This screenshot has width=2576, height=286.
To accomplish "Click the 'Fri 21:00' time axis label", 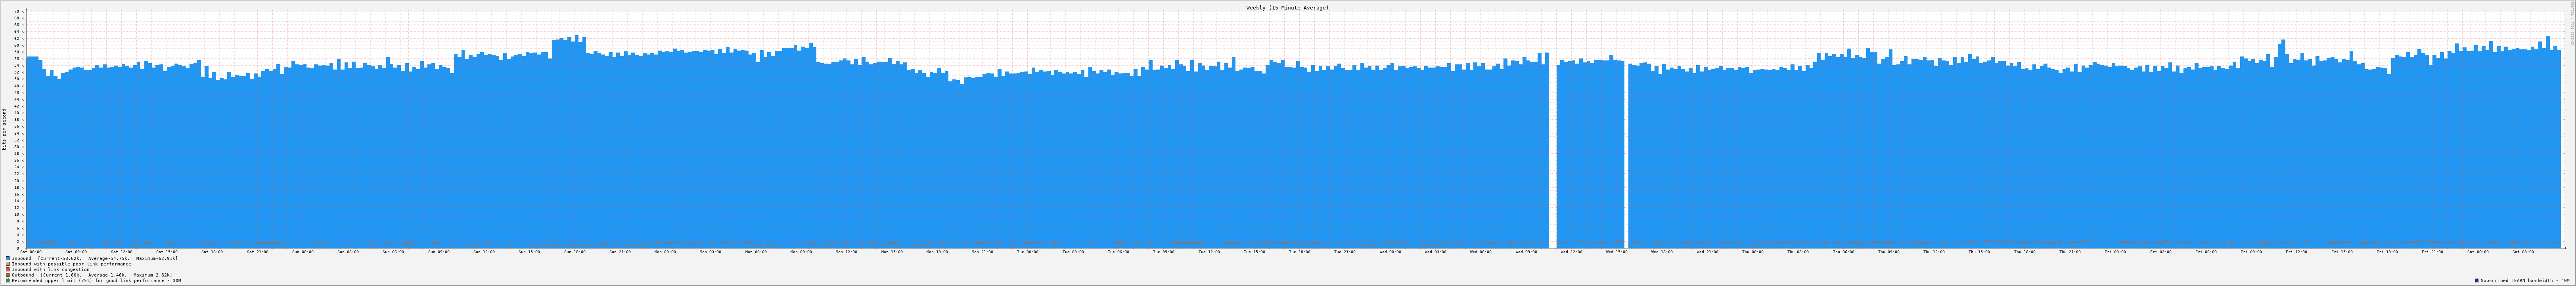I will pyautogui.click(x=2432, y=252).
